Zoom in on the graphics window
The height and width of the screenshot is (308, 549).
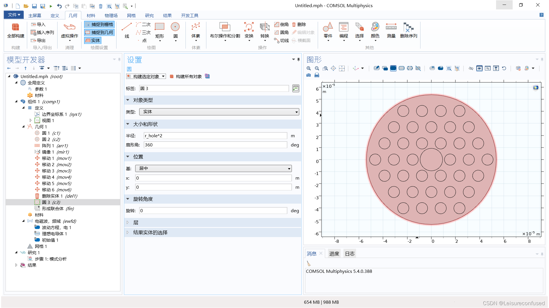tap(309, 68)
